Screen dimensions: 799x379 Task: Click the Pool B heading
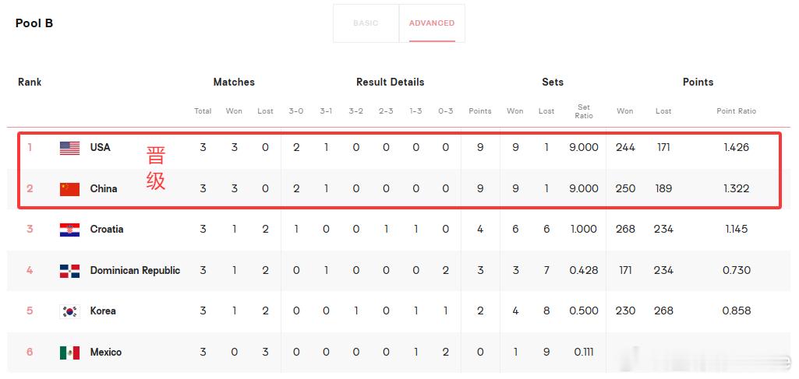click(34, 23)
